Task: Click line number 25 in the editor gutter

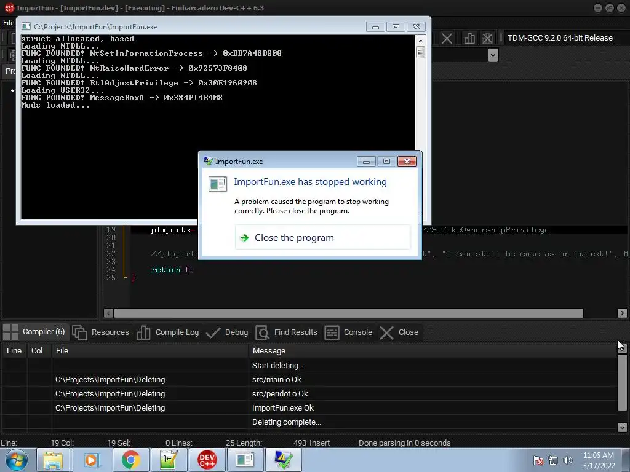Action: (111, 278)
